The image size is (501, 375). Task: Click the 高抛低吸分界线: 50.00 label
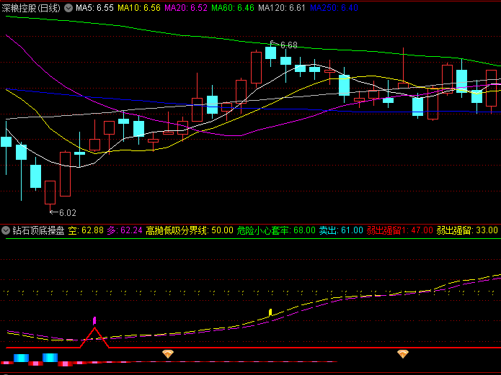(190, 230)
